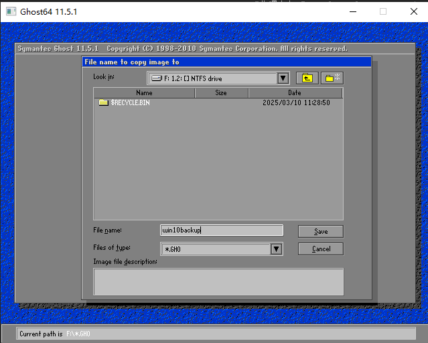Maximize the Ghost64 window
Viewport: 428px width, 343px height.
click(x=383, y=11)
